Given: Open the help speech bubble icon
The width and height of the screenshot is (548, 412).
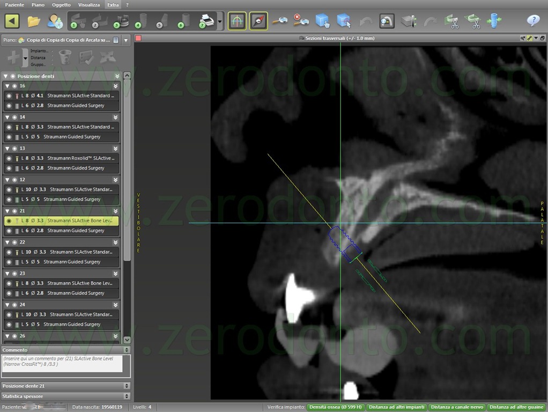Looking at the screenshot, I should (533, 20).
